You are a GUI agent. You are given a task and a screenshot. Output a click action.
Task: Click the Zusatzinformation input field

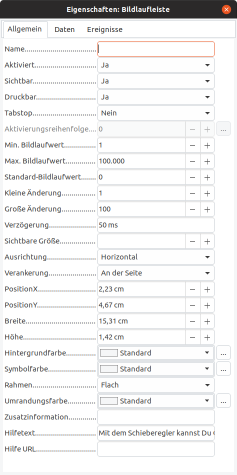156,417
